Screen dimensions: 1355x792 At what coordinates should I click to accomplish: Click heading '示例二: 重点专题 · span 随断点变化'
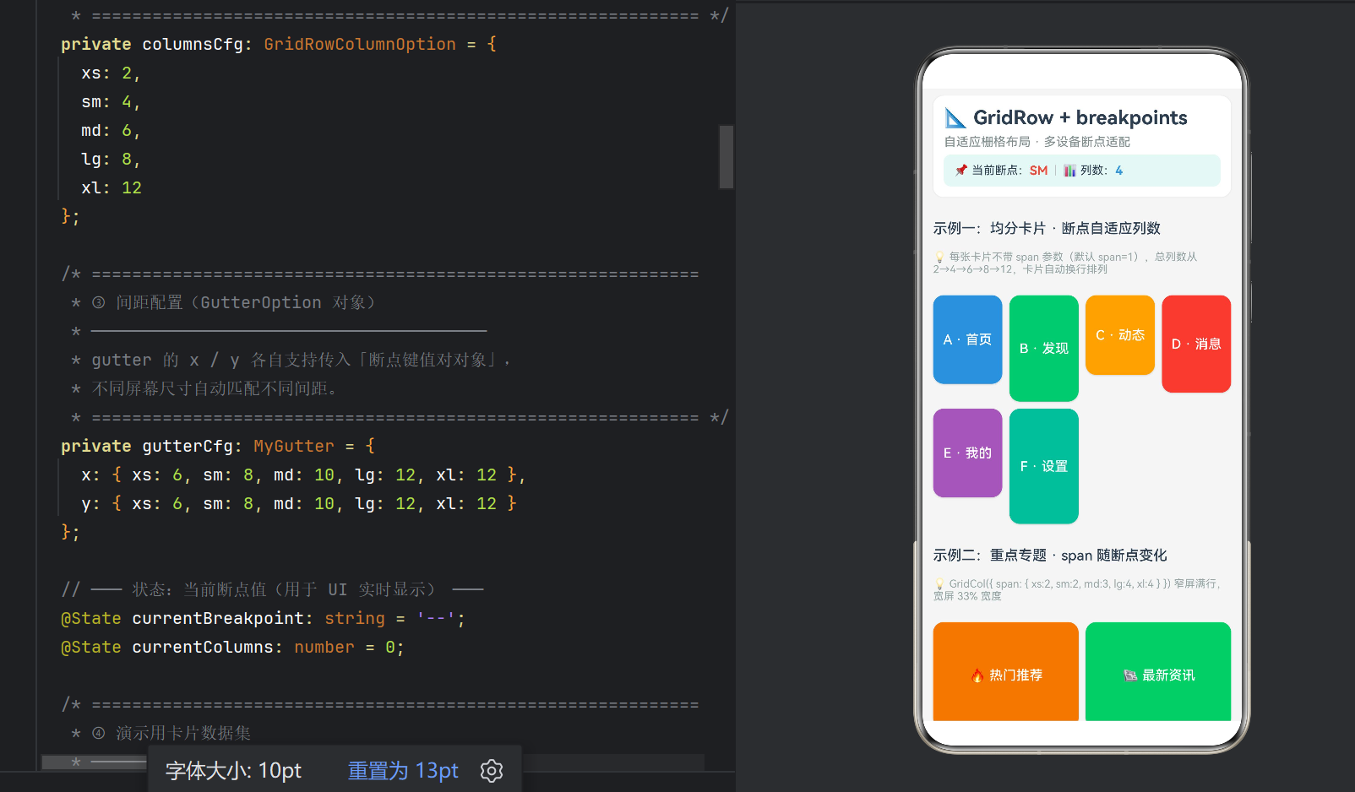tap(1049, 555)
